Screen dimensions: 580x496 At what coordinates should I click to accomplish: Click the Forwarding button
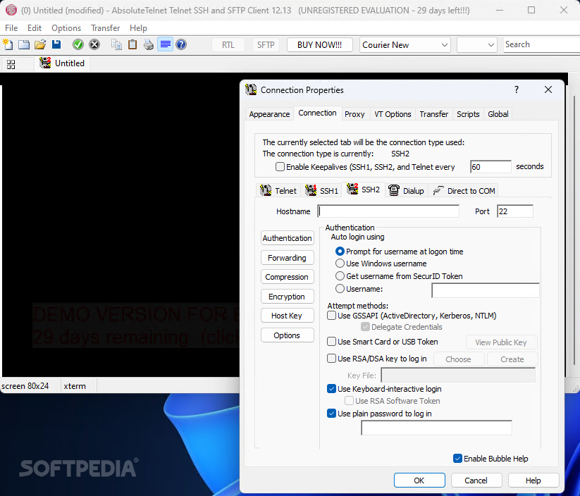tap(287, 257)
